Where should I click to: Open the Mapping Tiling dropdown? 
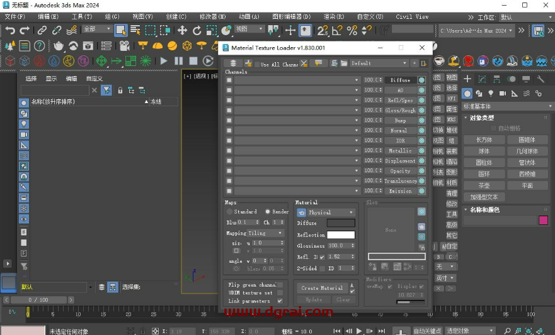[265, 233]
